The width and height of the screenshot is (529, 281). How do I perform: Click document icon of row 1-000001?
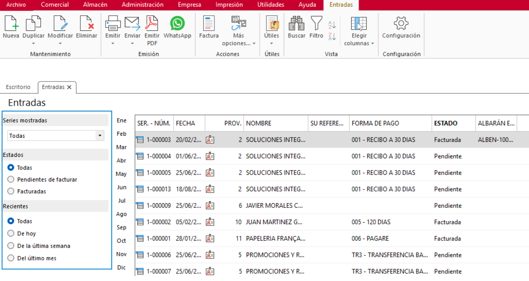tap(140, 239)
